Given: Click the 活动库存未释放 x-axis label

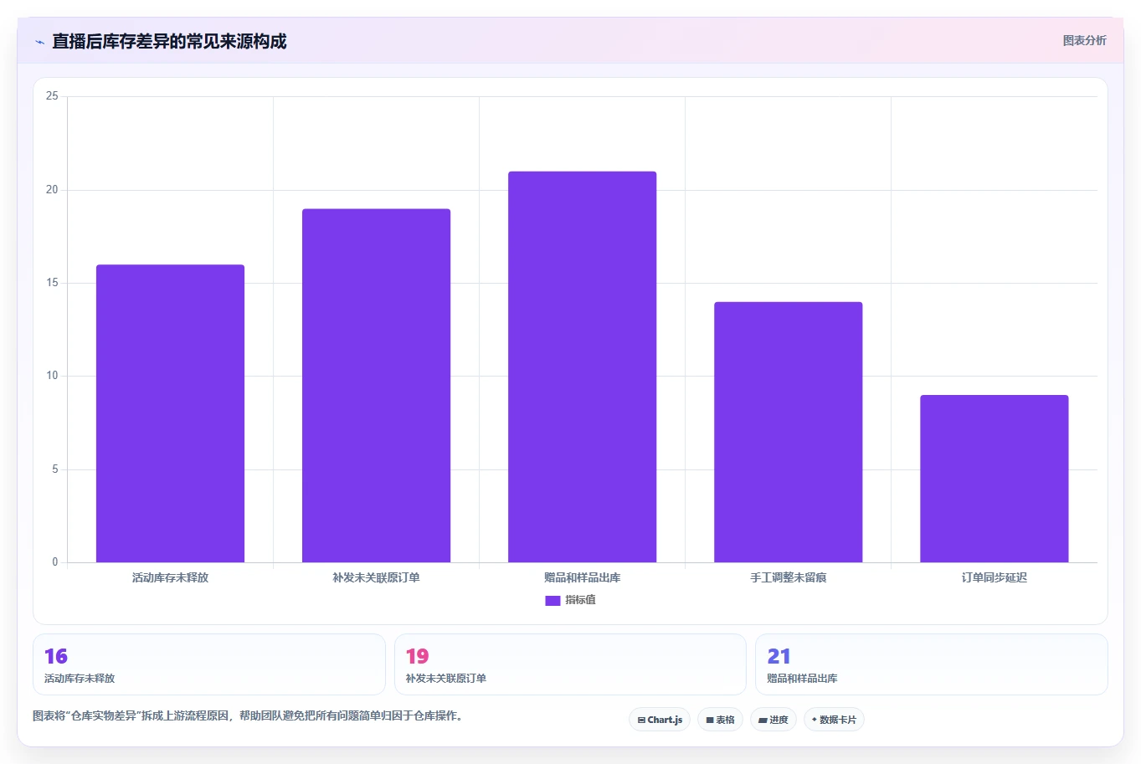Looking at the screenshot, I should (x=170, y=577).
